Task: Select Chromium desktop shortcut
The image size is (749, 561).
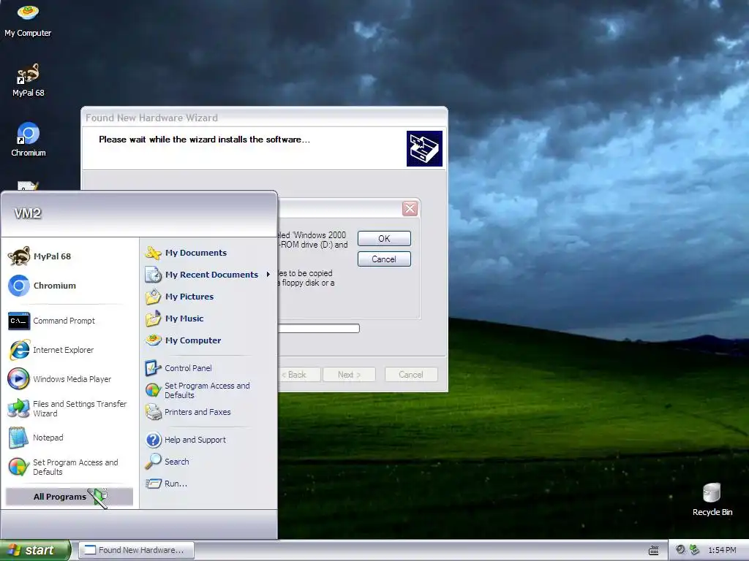Action: click(x=29, y=140)
